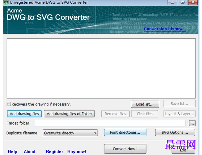Click the Load list button
Screen dimensions: 202x155
coord(145,104)
